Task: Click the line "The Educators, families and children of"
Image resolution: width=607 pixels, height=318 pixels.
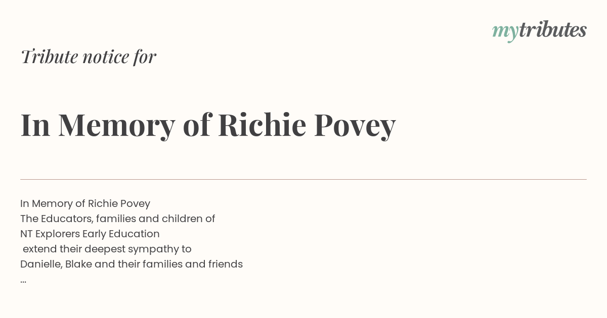Action: click(x=118, y=219)
